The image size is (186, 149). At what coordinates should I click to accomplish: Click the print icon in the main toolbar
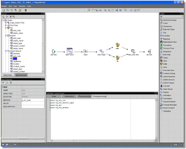pos(20,11)
